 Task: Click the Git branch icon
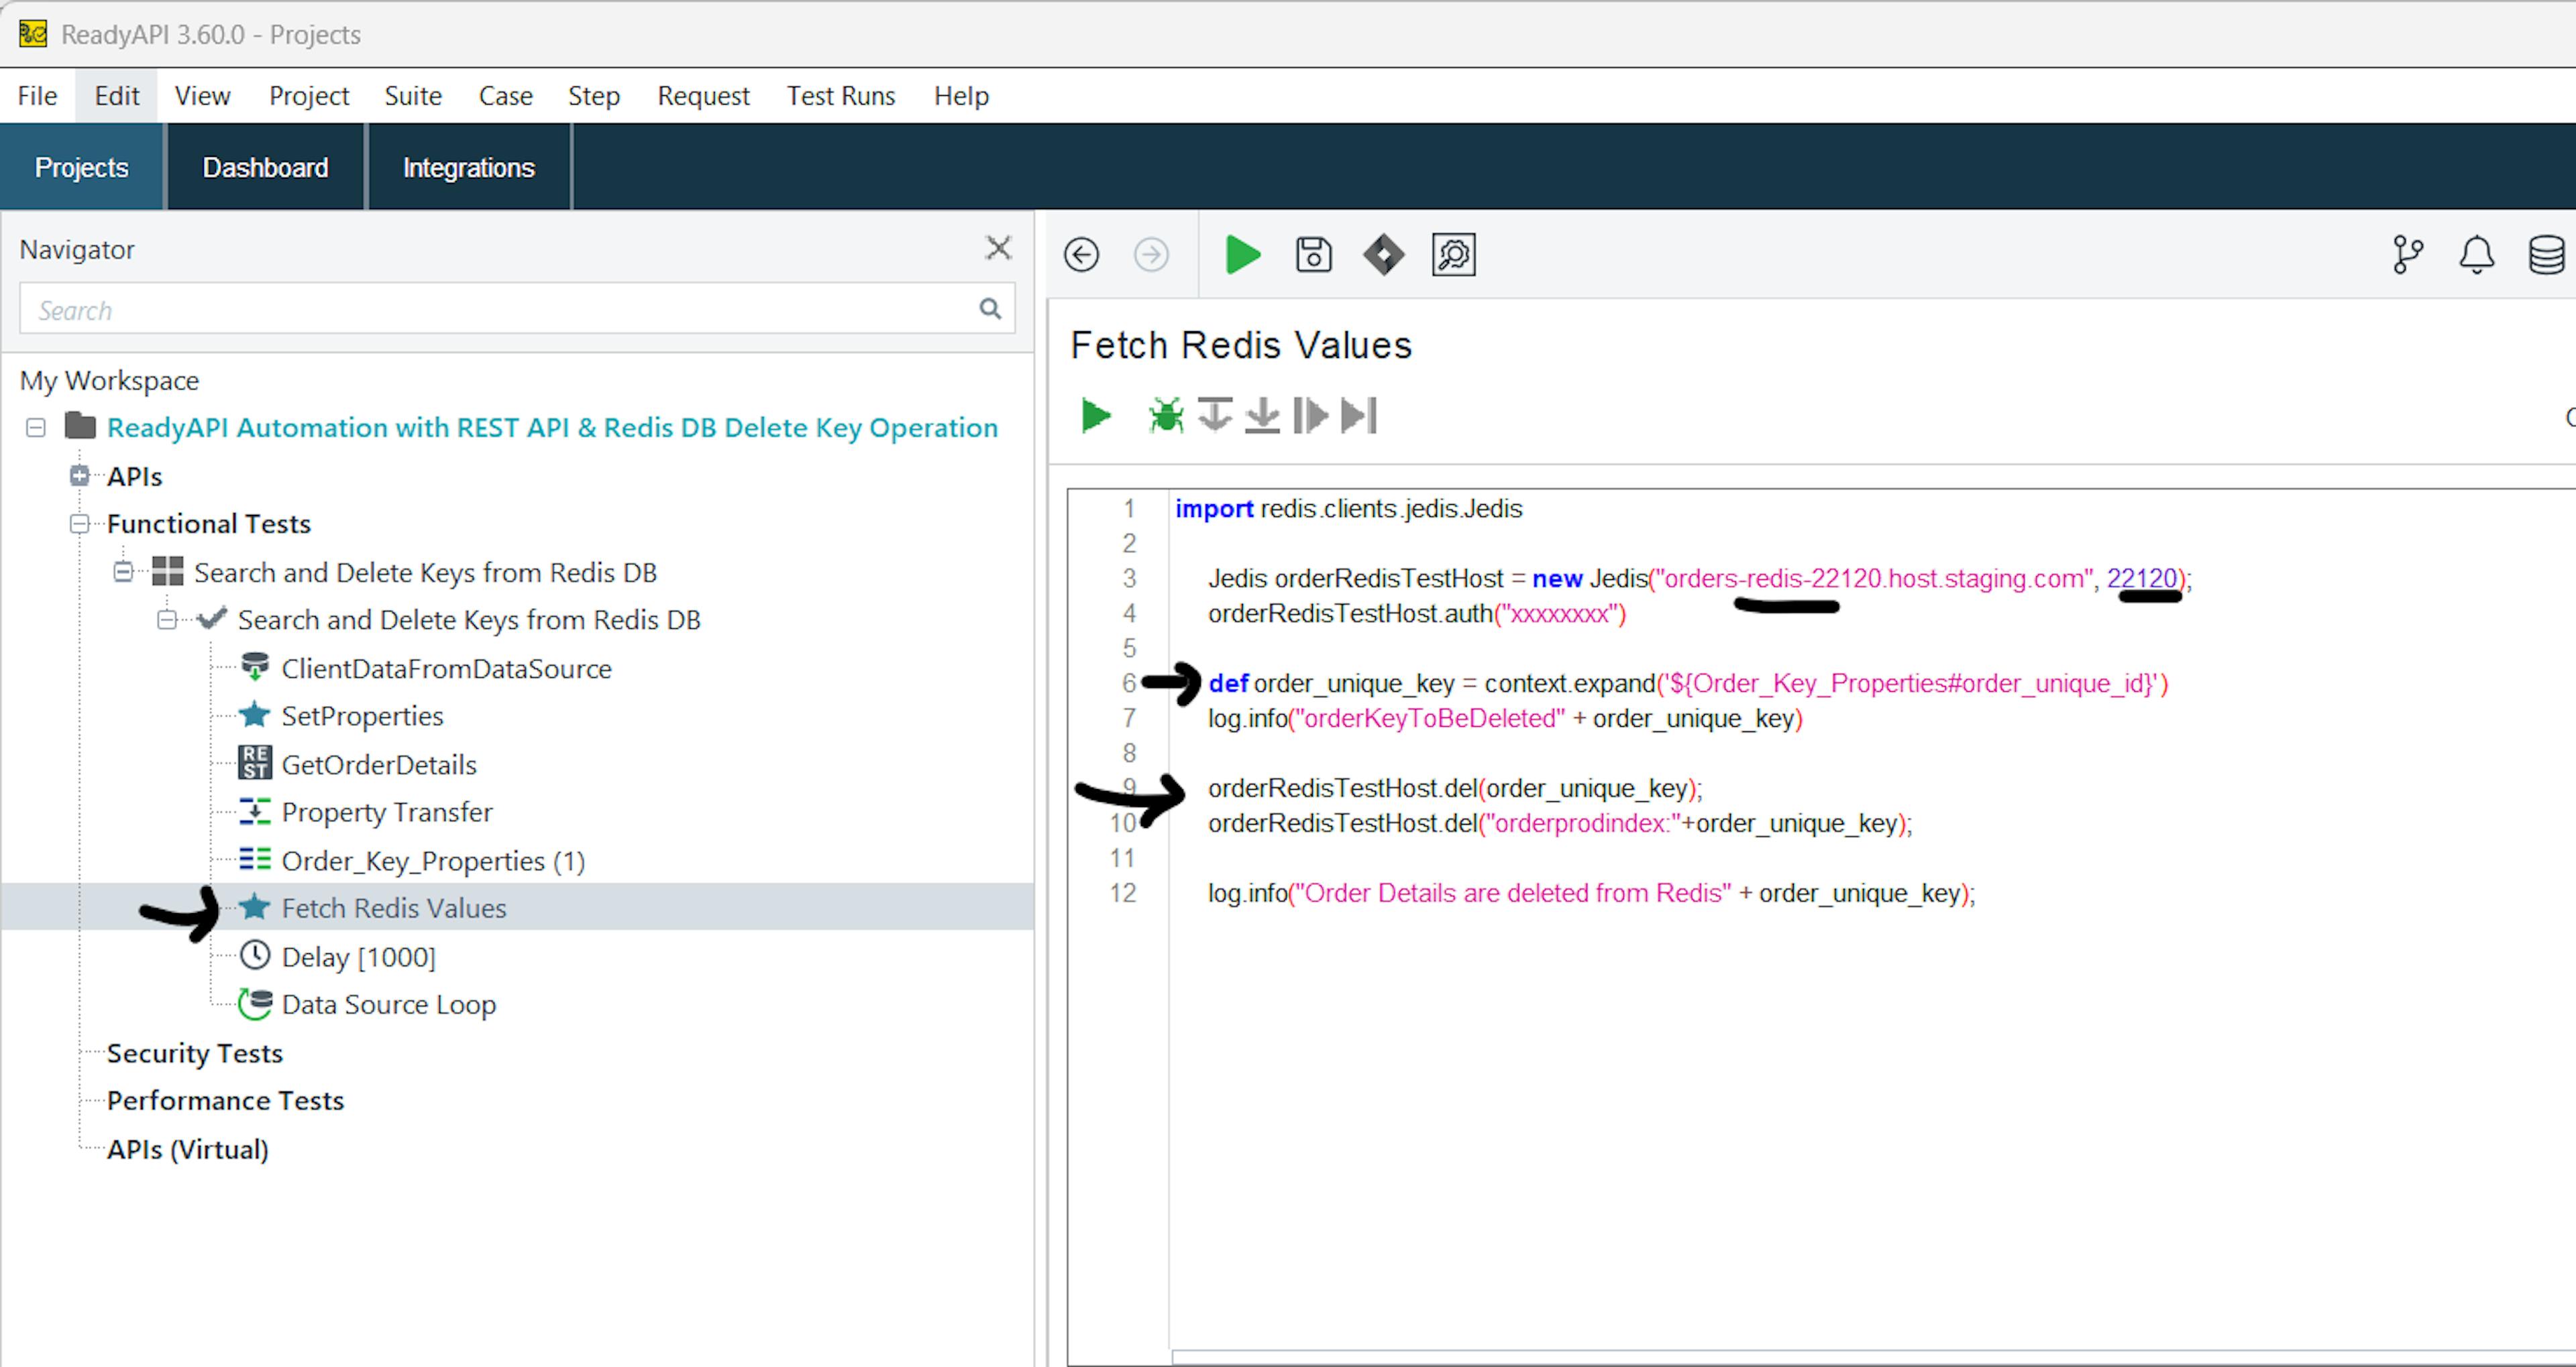(x=2407, y=255)
